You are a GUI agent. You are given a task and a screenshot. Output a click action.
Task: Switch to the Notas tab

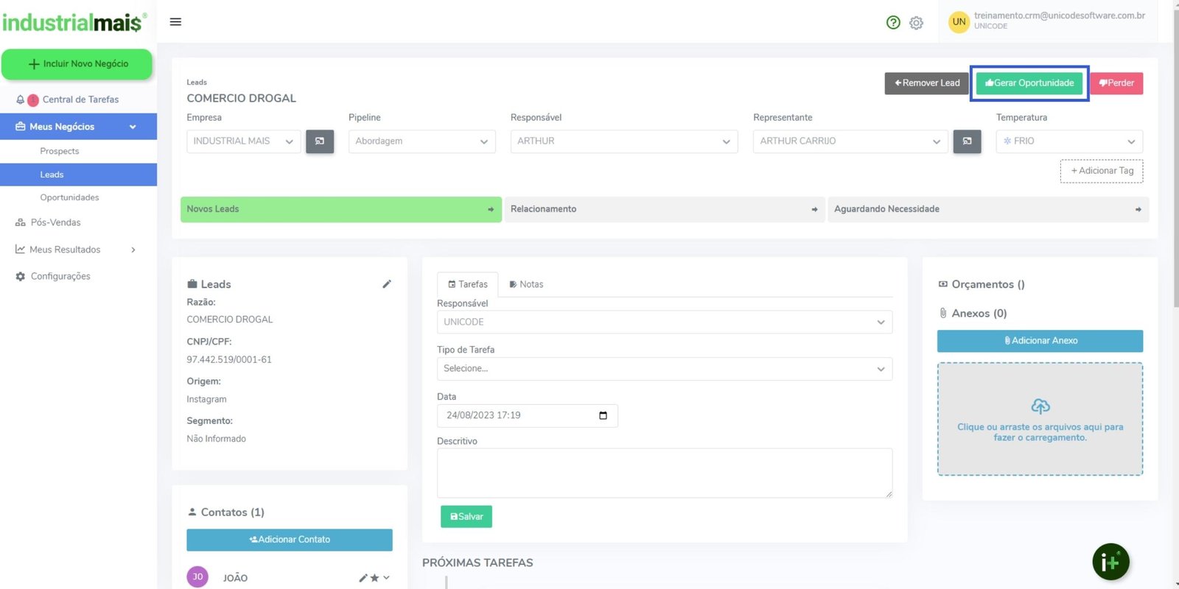tap(526, 284)
